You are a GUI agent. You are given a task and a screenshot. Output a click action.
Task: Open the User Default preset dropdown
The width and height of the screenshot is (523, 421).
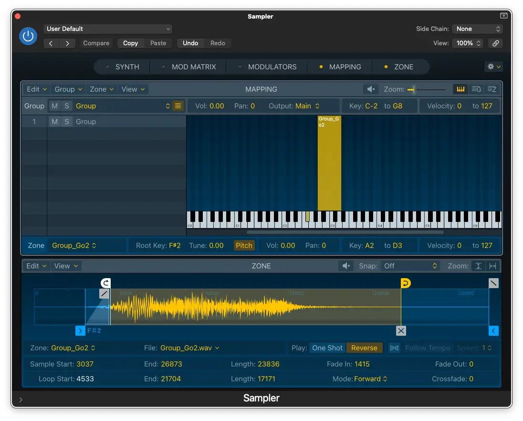click(108, 29)
